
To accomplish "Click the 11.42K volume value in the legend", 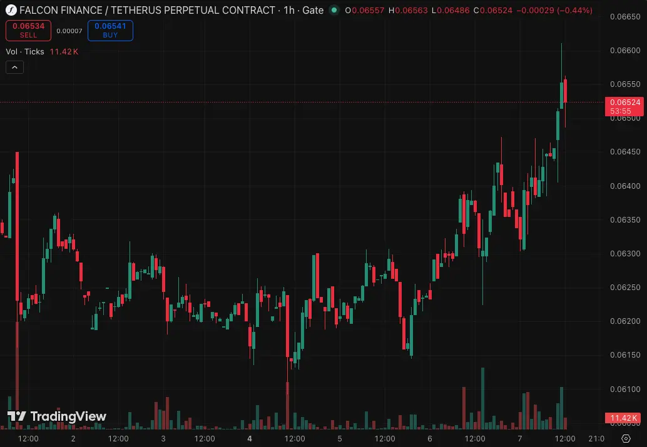I will point(64,51).
